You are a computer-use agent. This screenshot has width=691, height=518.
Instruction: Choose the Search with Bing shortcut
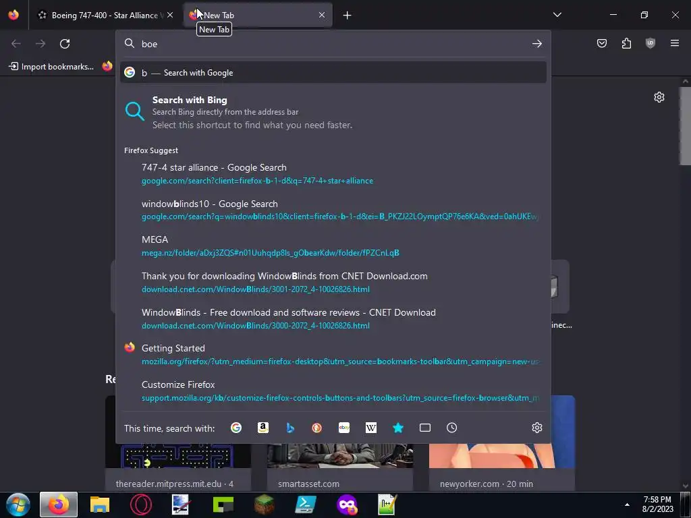point(333,112)
